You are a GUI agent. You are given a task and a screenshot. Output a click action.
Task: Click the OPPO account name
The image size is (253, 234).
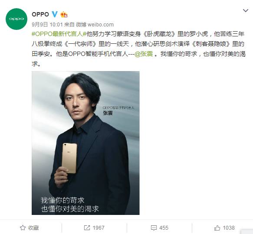(40, 14)
